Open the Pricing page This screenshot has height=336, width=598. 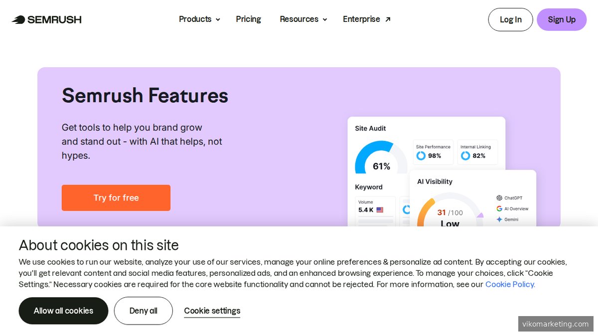click(x=248, y=19)
